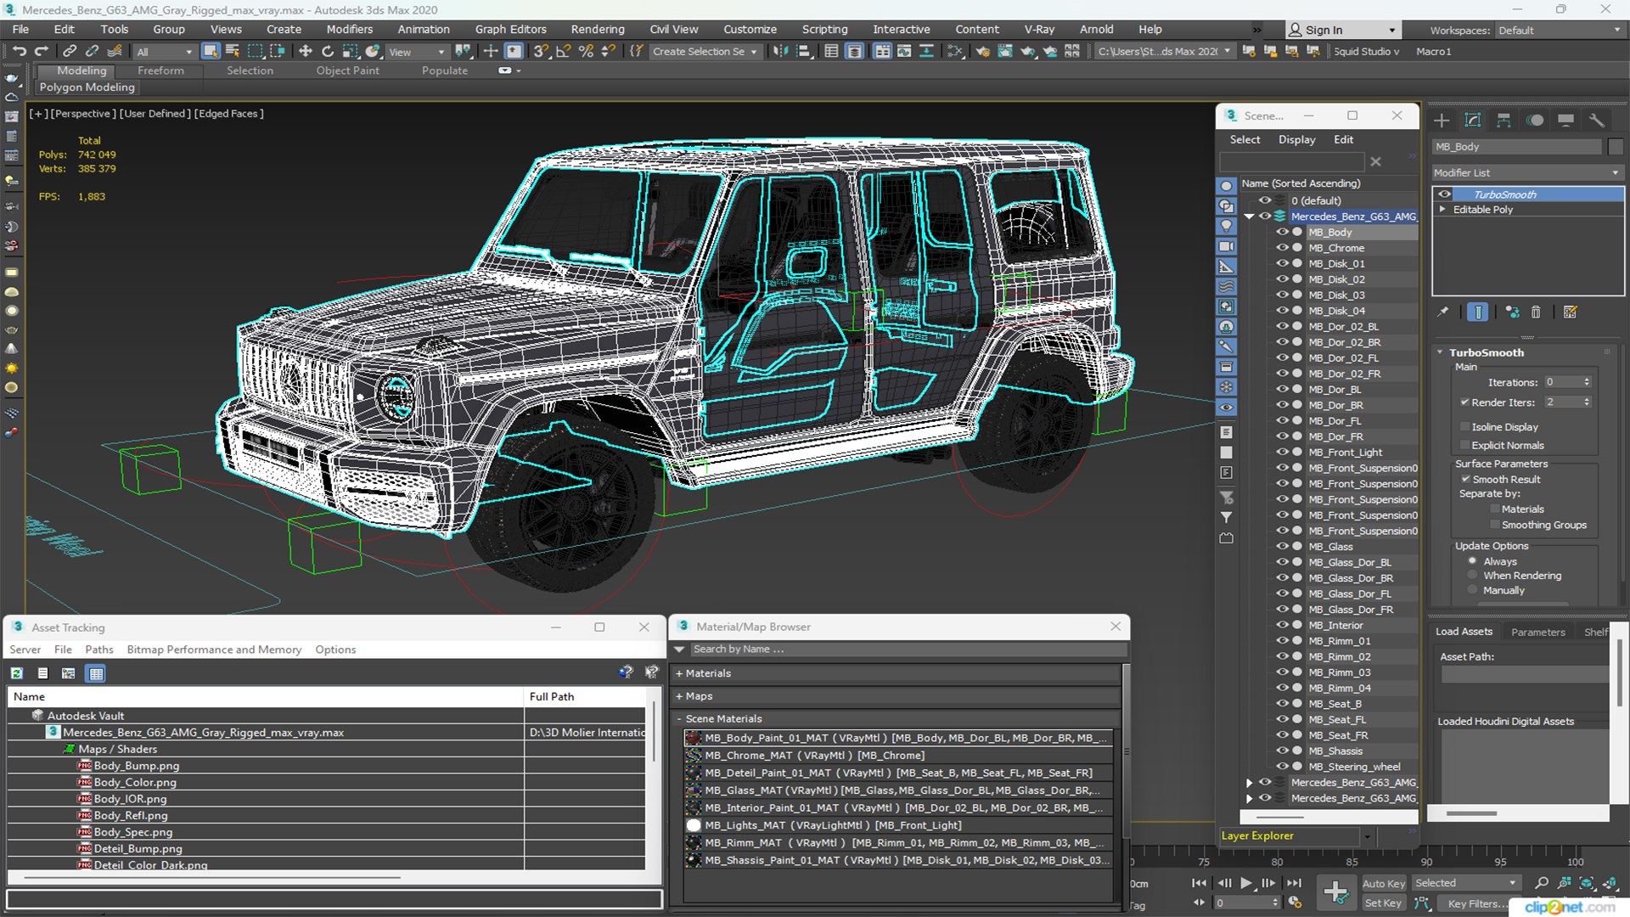Toggle TurboSmooth modifier eye icon
1630x917 pixels.
point(1444,194)
